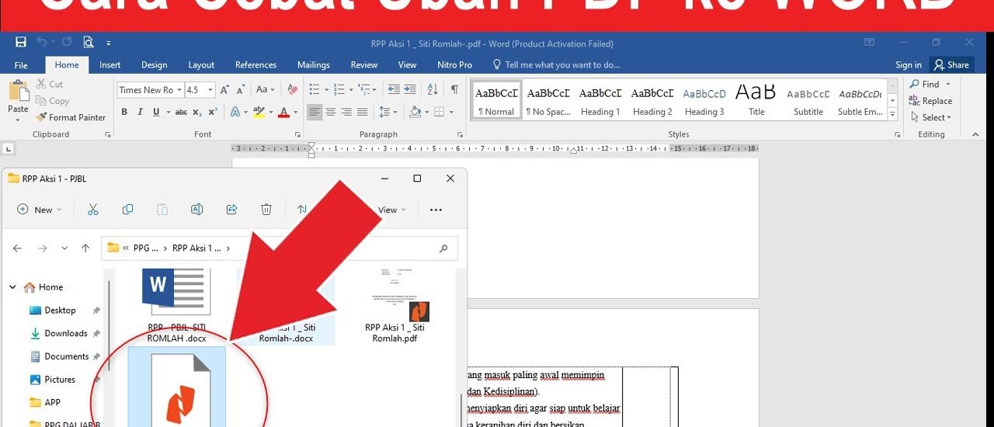Click the Rename icon in File Explorer

point(196,210)
